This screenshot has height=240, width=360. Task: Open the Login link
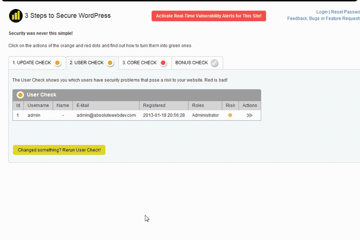[x=322, y=12]
